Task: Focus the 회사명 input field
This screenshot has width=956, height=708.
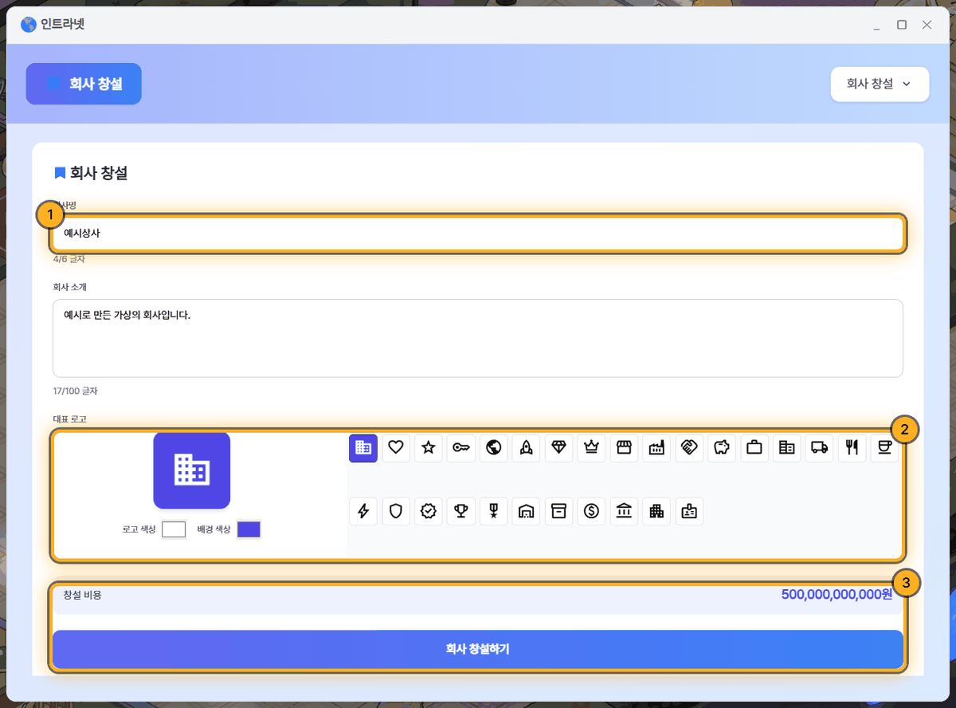Action: (478, 234)
